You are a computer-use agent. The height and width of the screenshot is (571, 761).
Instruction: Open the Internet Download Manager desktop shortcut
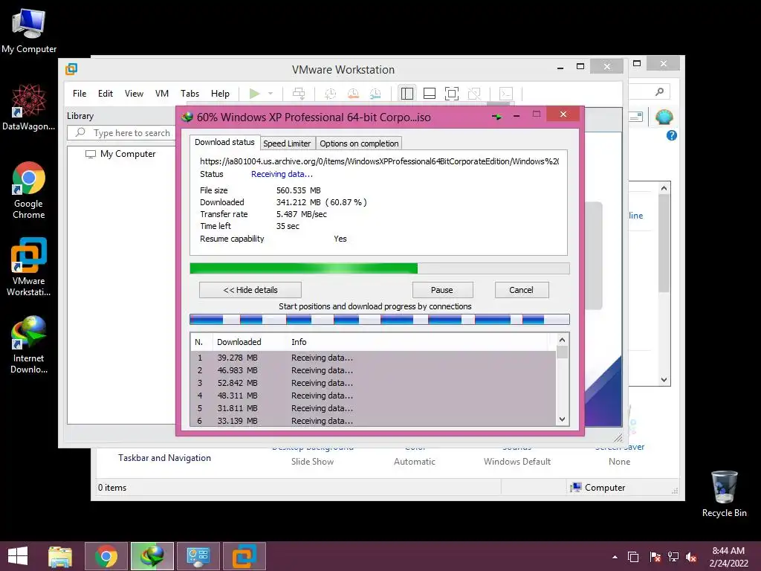pyautogui.click(x=29, y=344)
